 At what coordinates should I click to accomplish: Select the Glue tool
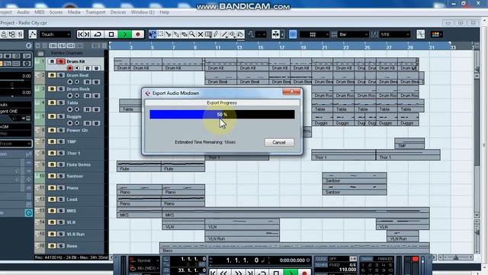click(176, 34)
